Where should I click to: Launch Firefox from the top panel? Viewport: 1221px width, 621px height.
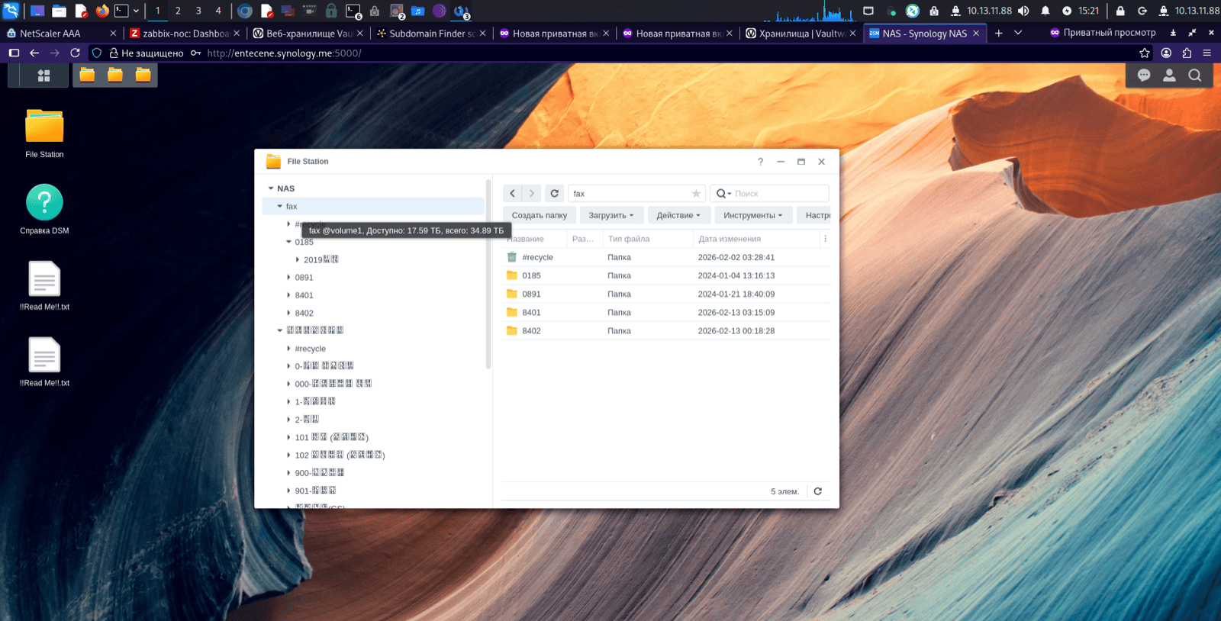(102, 11)
